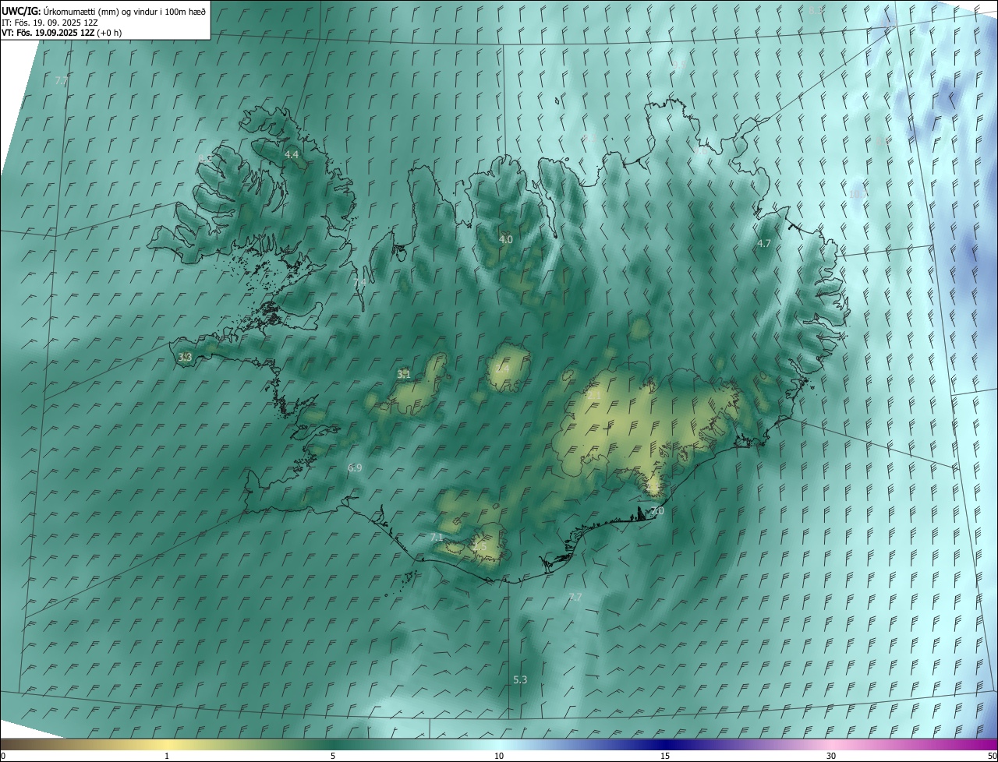Viewport: 998px width, 762px height.
Task: Click the 3.1 value label
Action: (x=403, y=375)
